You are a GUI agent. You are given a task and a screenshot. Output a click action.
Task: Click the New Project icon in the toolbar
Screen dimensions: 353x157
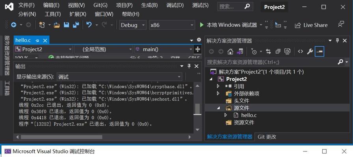(x=42, y=25)
